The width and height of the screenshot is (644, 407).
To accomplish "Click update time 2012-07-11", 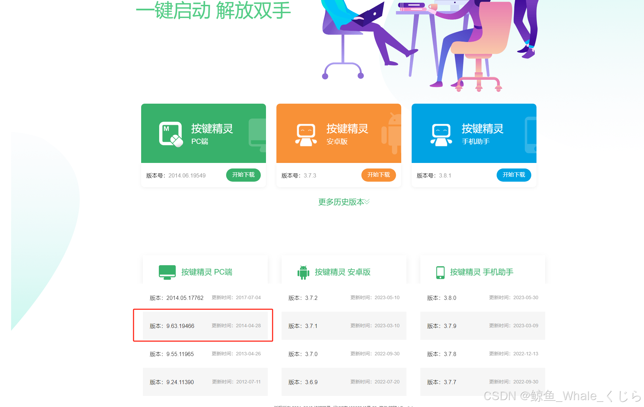I will tap(236, 382).
